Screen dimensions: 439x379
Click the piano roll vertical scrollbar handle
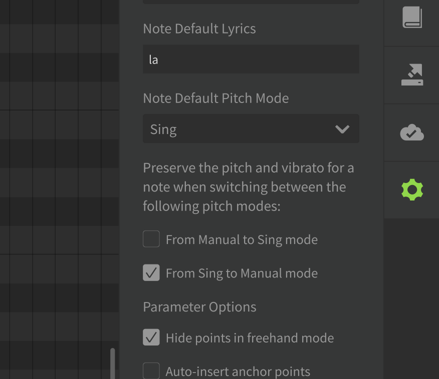113,363
